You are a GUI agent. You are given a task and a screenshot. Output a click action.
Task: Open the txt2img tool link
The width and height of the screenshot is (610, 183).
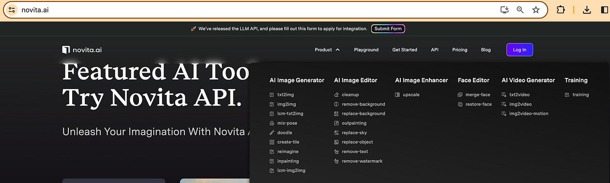point(285,95)
